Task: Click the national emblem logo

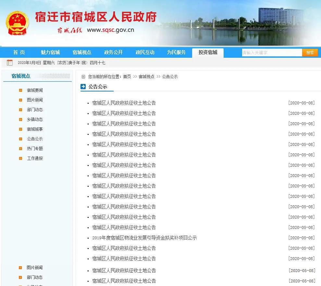Action: (x=17, y=23)
